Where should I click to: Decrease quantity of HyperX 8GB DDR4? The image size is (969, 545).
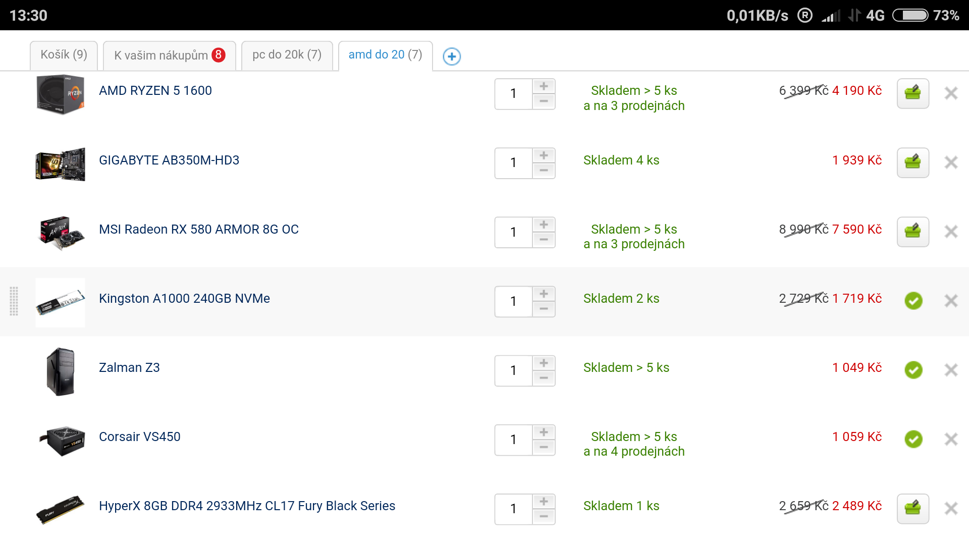tap(544, 516)
